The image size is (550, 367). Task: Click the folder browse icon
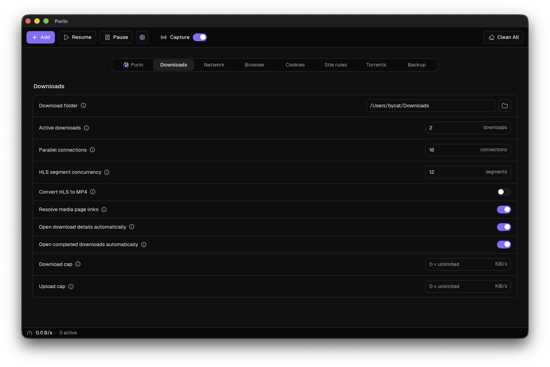pyautogui.click(x=505, y=106)
